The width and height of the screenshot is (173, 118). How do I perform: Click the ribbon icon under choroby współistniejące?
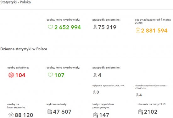click(x=137, y=95)
